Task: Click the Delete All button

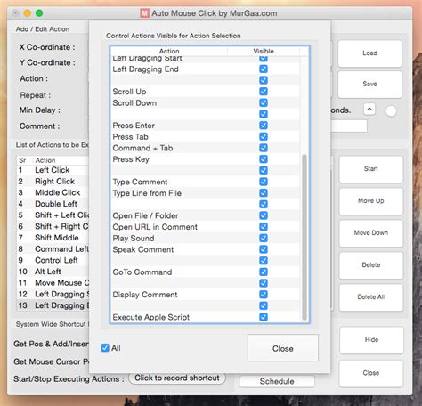Action: coord(371,297)
